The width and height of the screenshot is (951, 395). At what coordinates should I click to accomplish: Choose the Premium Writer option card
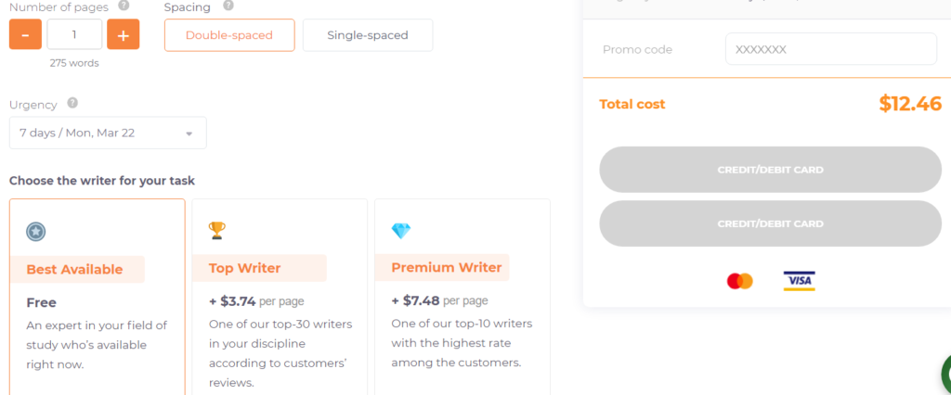tap(462, 297)
